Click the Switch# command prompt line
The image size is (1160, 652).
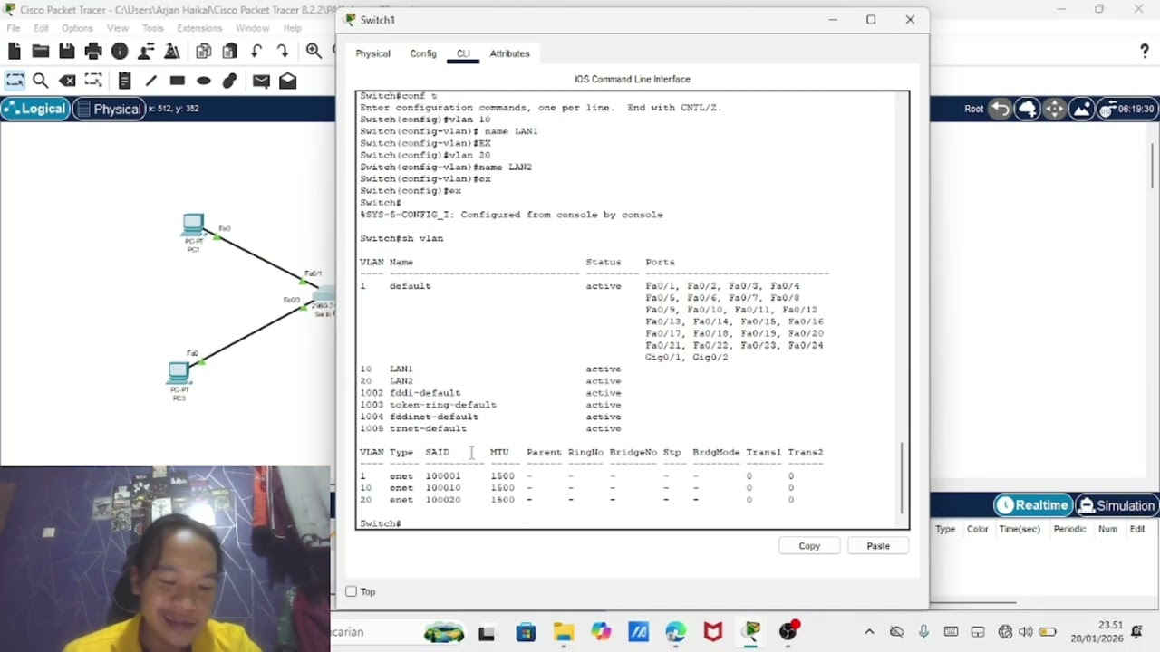381,523
